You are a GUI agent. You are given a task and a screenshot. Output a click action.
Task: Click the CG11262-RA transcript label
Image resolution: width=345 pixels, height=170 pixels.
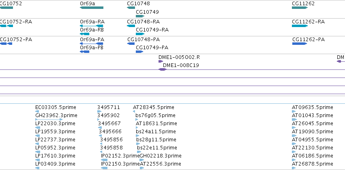tap(308, 22)
